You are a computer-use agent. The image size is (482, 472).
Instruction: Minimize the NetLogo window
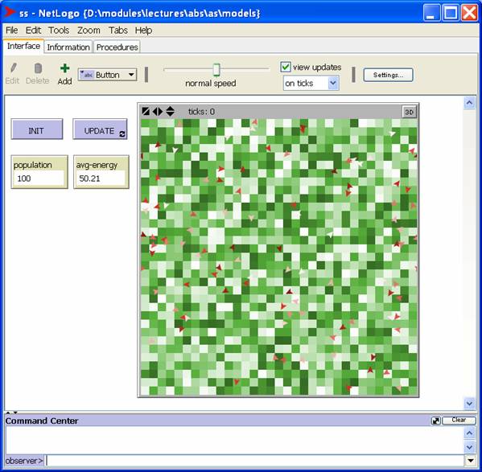[x=431, y=13]
